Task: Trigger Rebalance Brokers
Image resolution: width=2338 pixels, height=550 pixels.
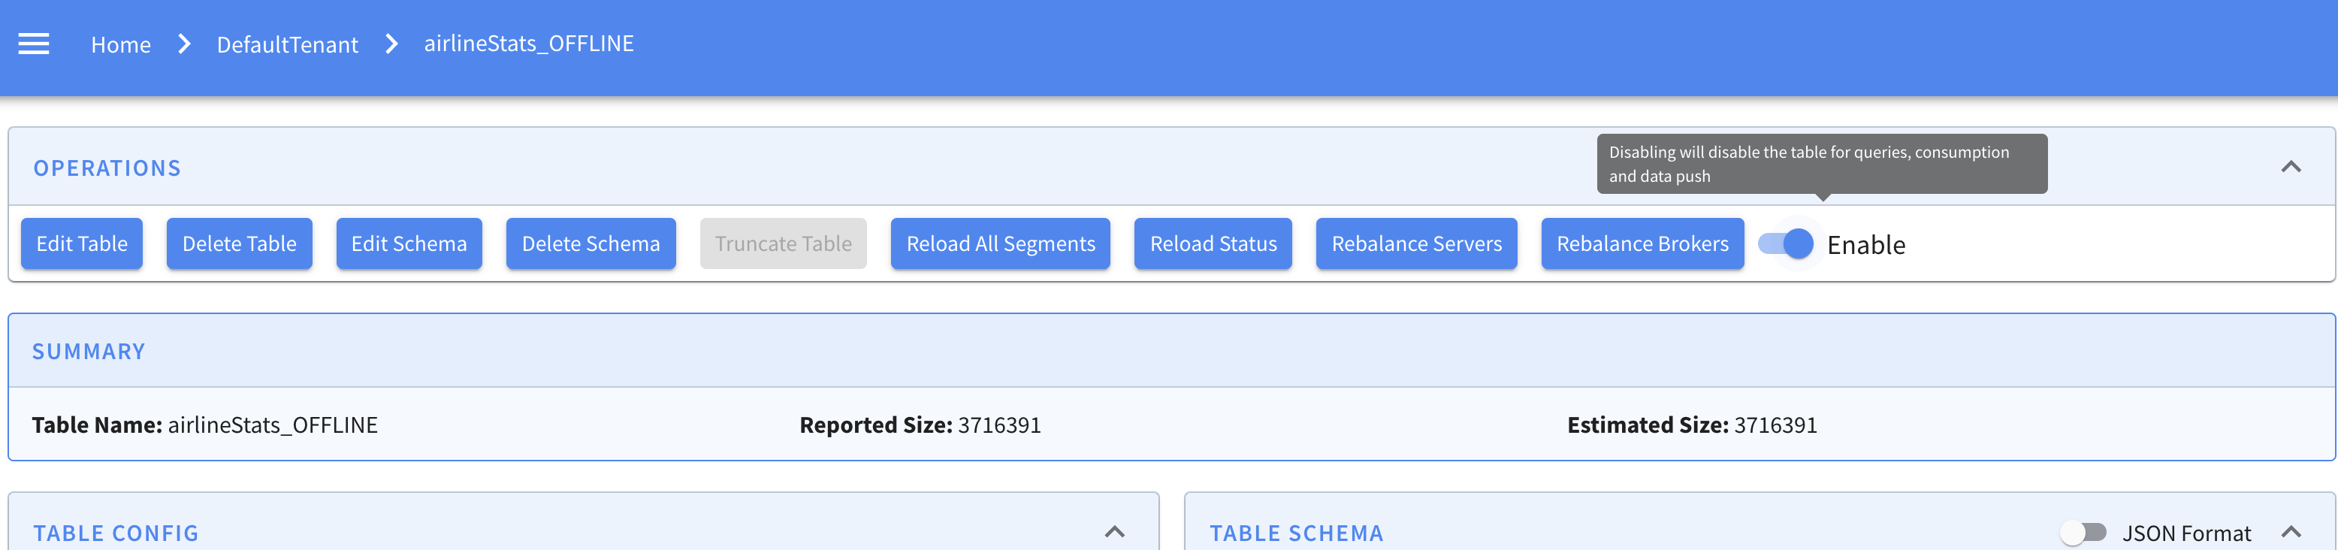Action: 1643,243
